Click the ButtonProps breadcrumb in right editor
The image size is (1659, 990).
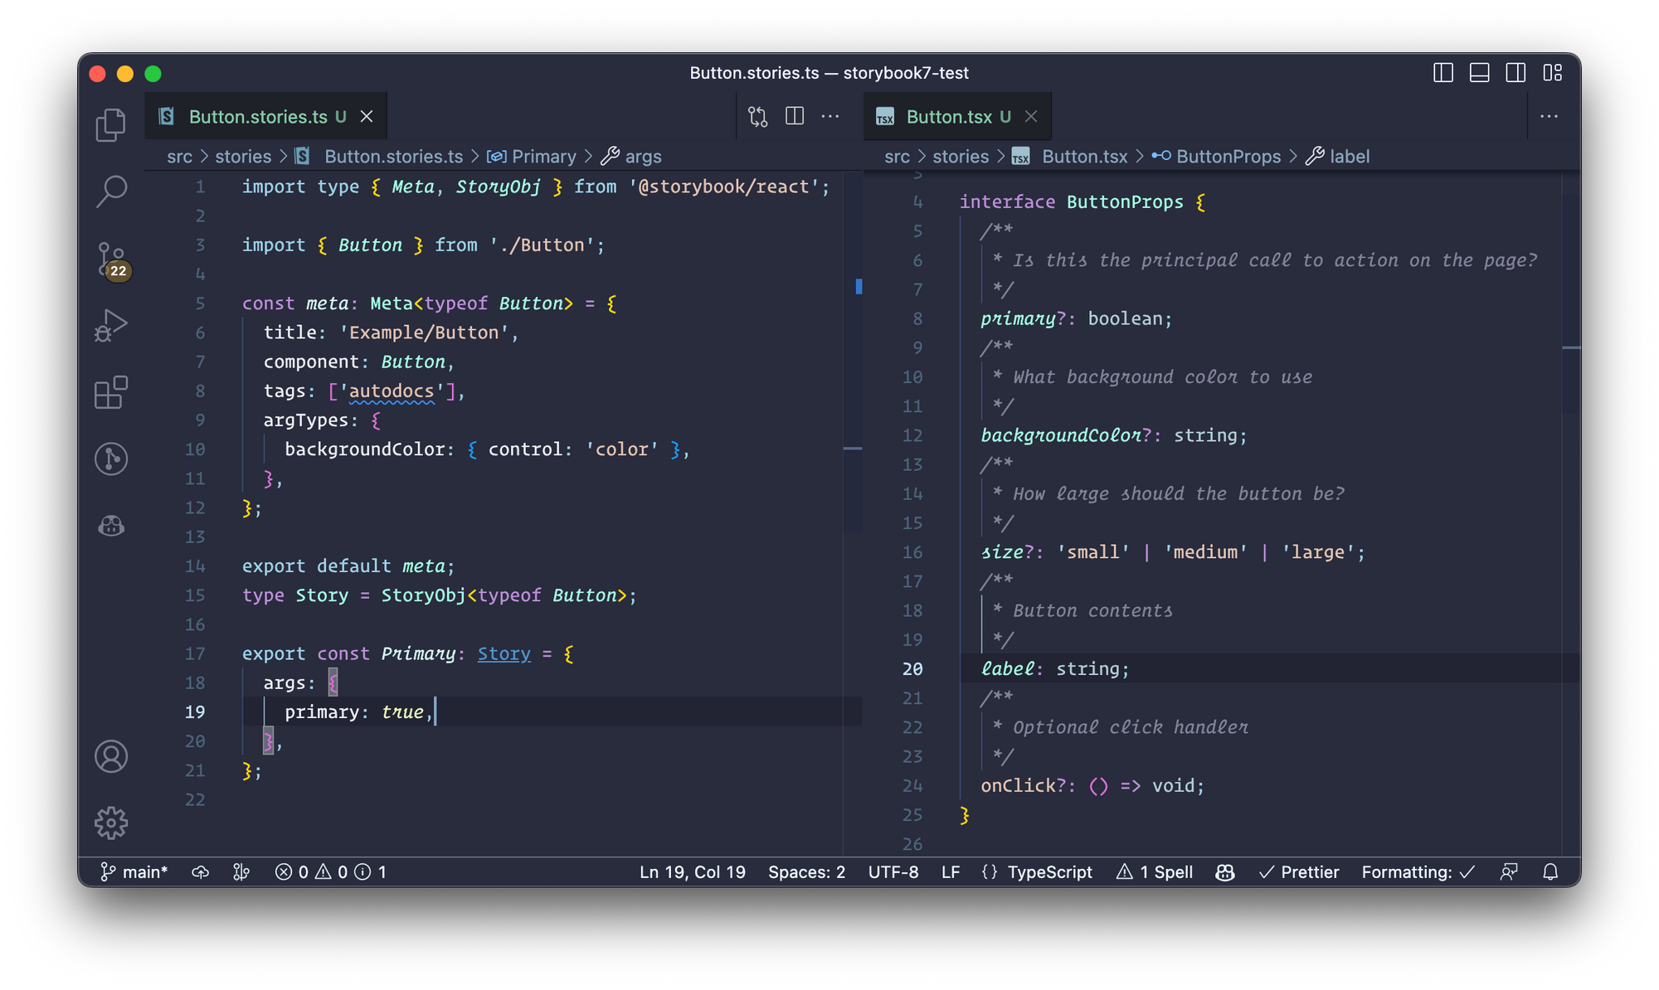click(x=1228, y=157)
